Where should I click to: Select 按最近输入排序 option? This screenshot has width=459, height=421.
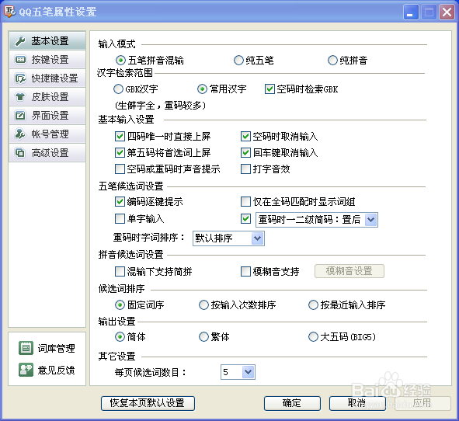(x=313, y=305)
